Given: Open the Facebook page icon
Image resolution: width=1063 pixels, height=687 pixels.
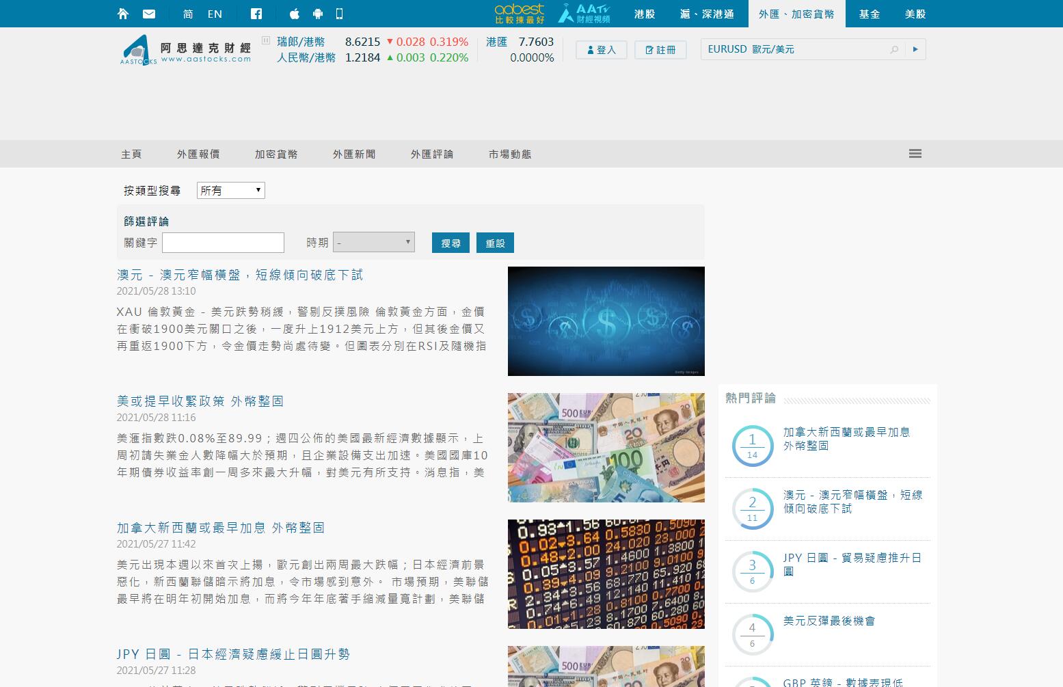Looking at the screenshot, I should (x=256, y=14).
